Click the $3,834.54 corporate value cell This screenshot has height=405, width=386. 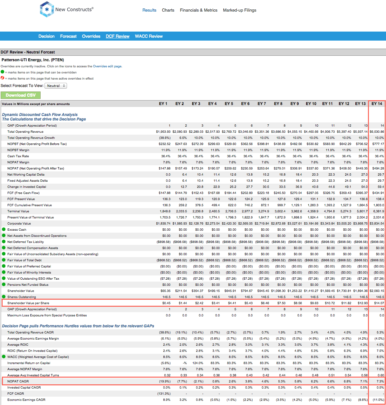click(376, 223)
